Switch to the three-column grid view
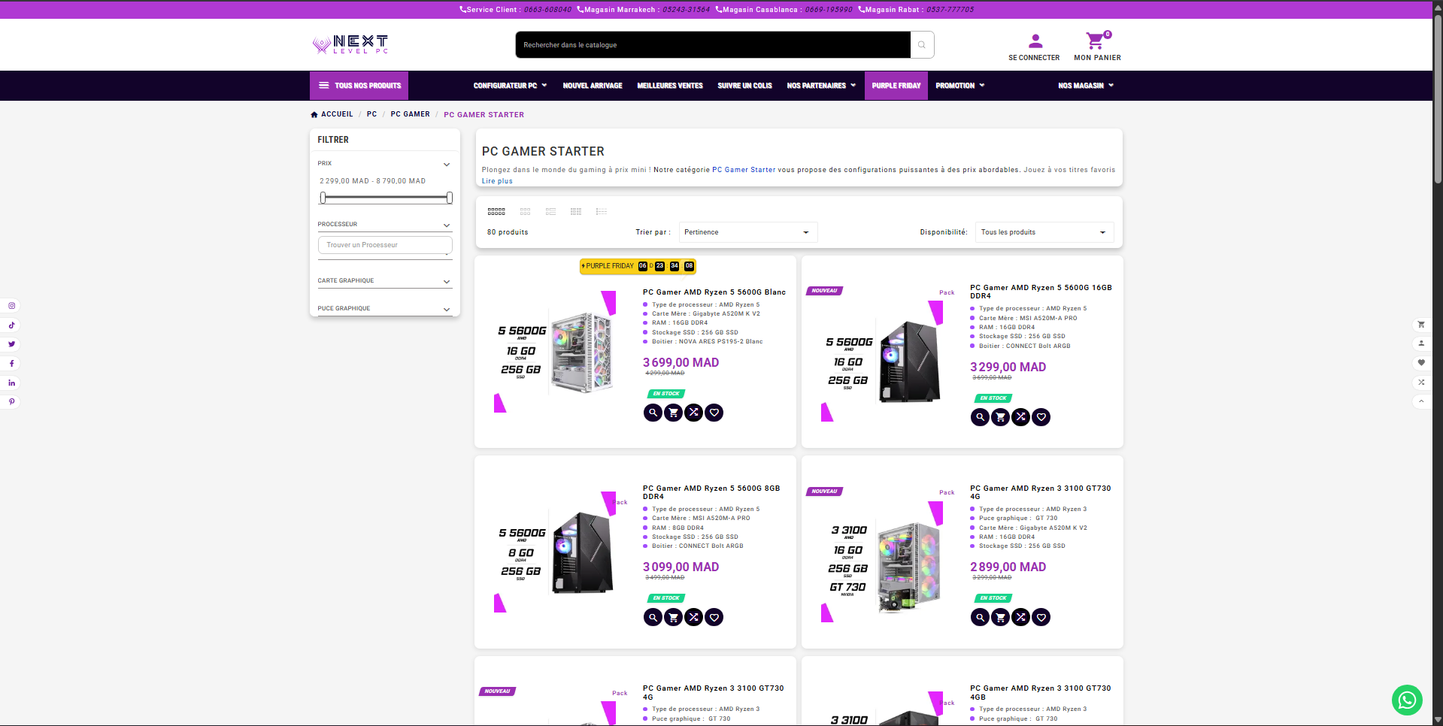 click(x=526, y=212)
